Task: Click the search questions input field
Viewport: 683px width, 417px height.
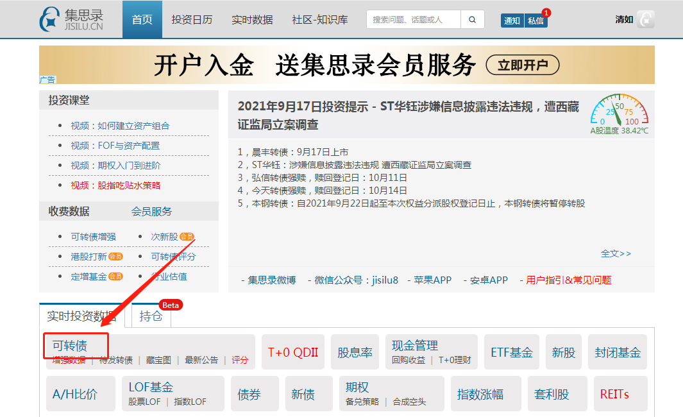Action: 413,20
